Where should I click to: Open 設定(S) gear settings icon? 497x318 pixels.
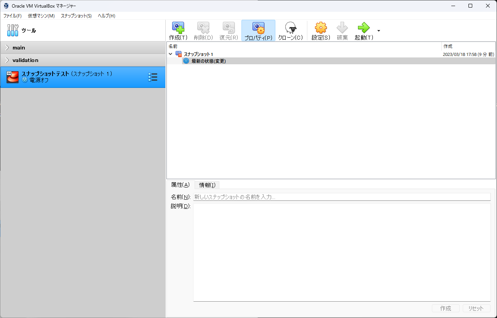pos(321,27)
